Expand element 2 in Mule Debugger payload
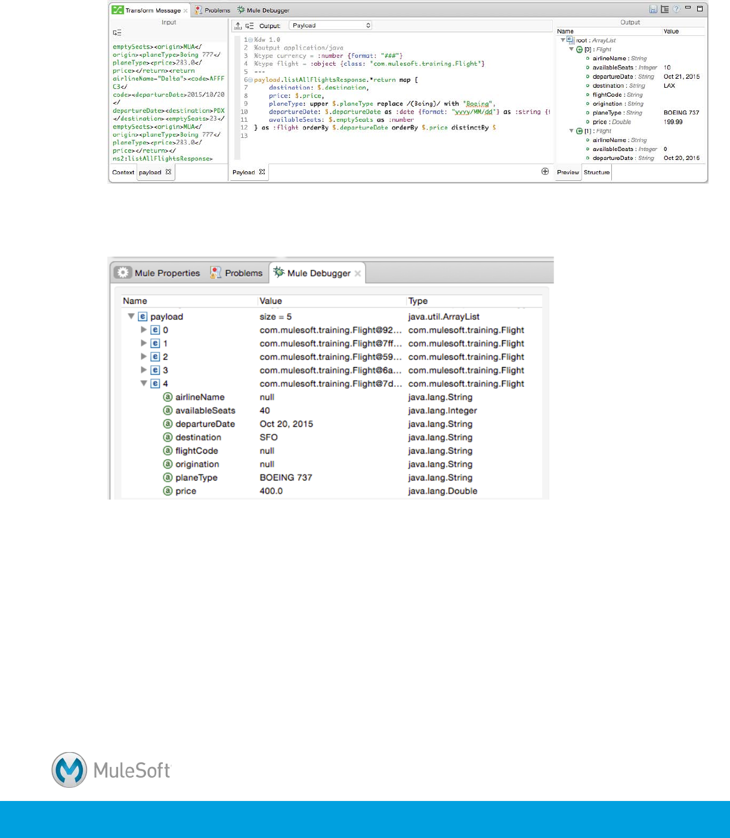The image size is (730, 838). pyautogui.click(x=143, y=356)
